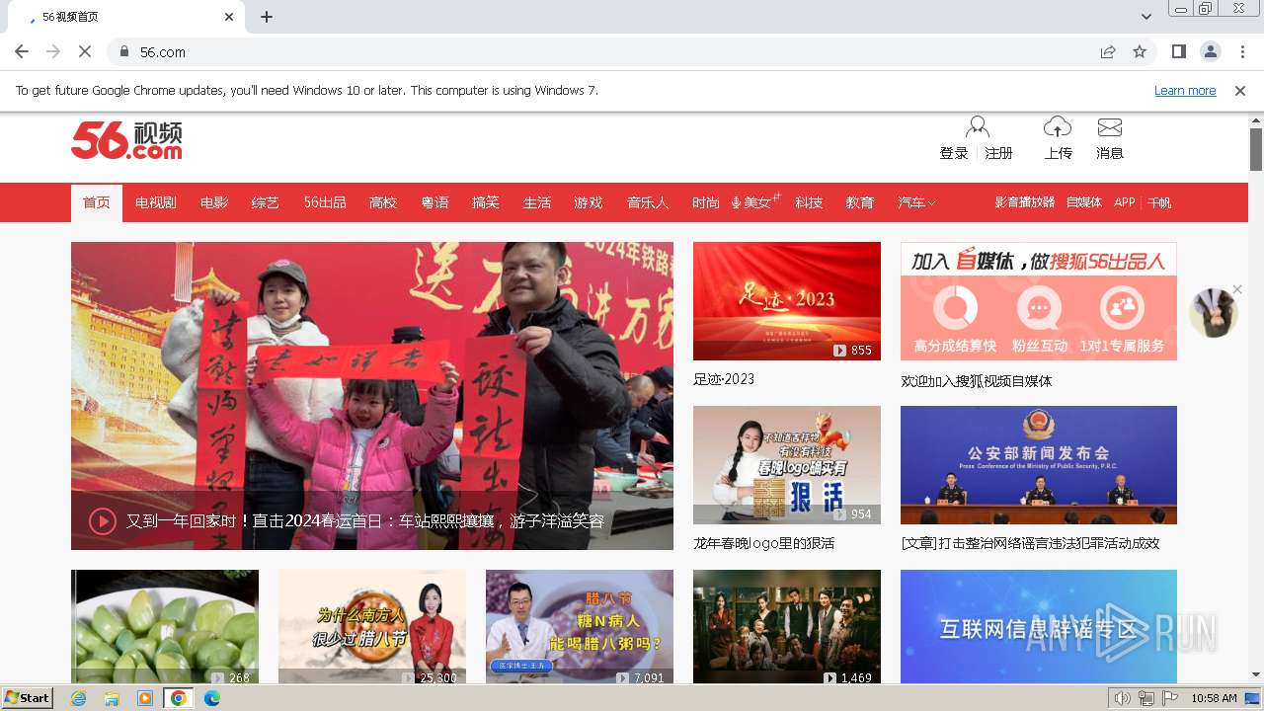Open the 56出品 navigation item
1264x711 pixels.
coord(325,202)
